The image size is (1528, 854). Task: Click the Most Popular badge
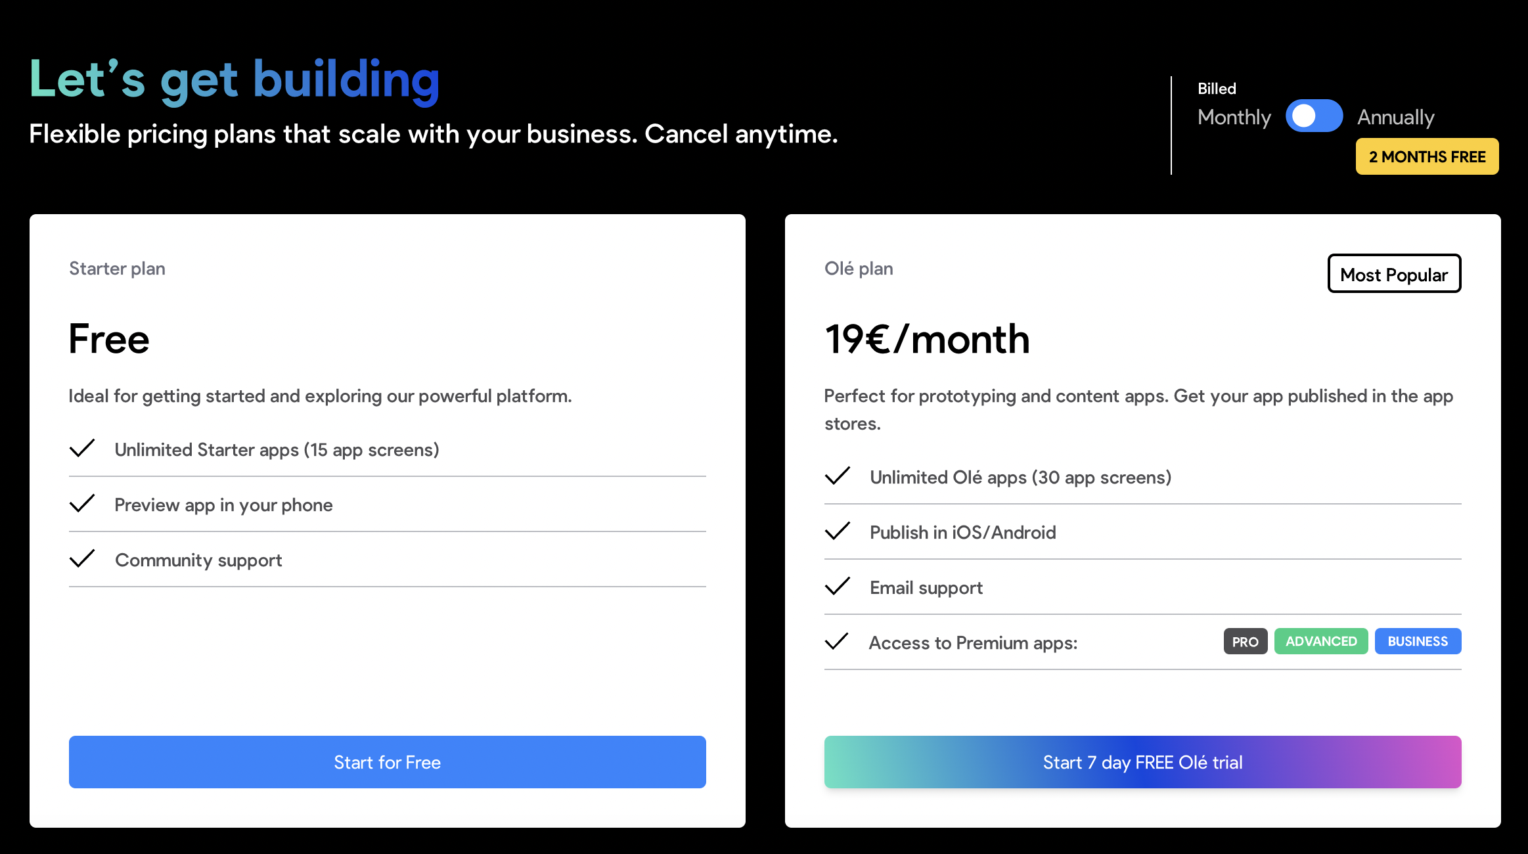point(1394,274)
